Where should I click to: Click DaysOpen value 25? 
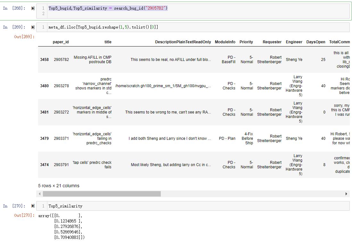[323, 60]
